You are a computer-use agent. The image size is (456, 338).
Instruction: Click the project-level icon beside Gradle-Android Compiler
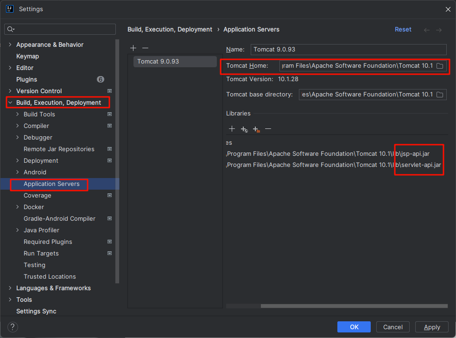coord(110,218)
